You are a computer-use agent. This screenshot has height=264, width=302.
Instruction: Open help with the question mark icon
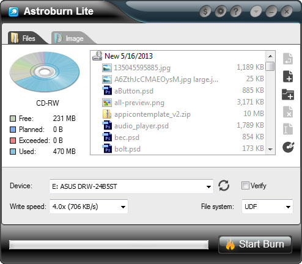(235, 12)
